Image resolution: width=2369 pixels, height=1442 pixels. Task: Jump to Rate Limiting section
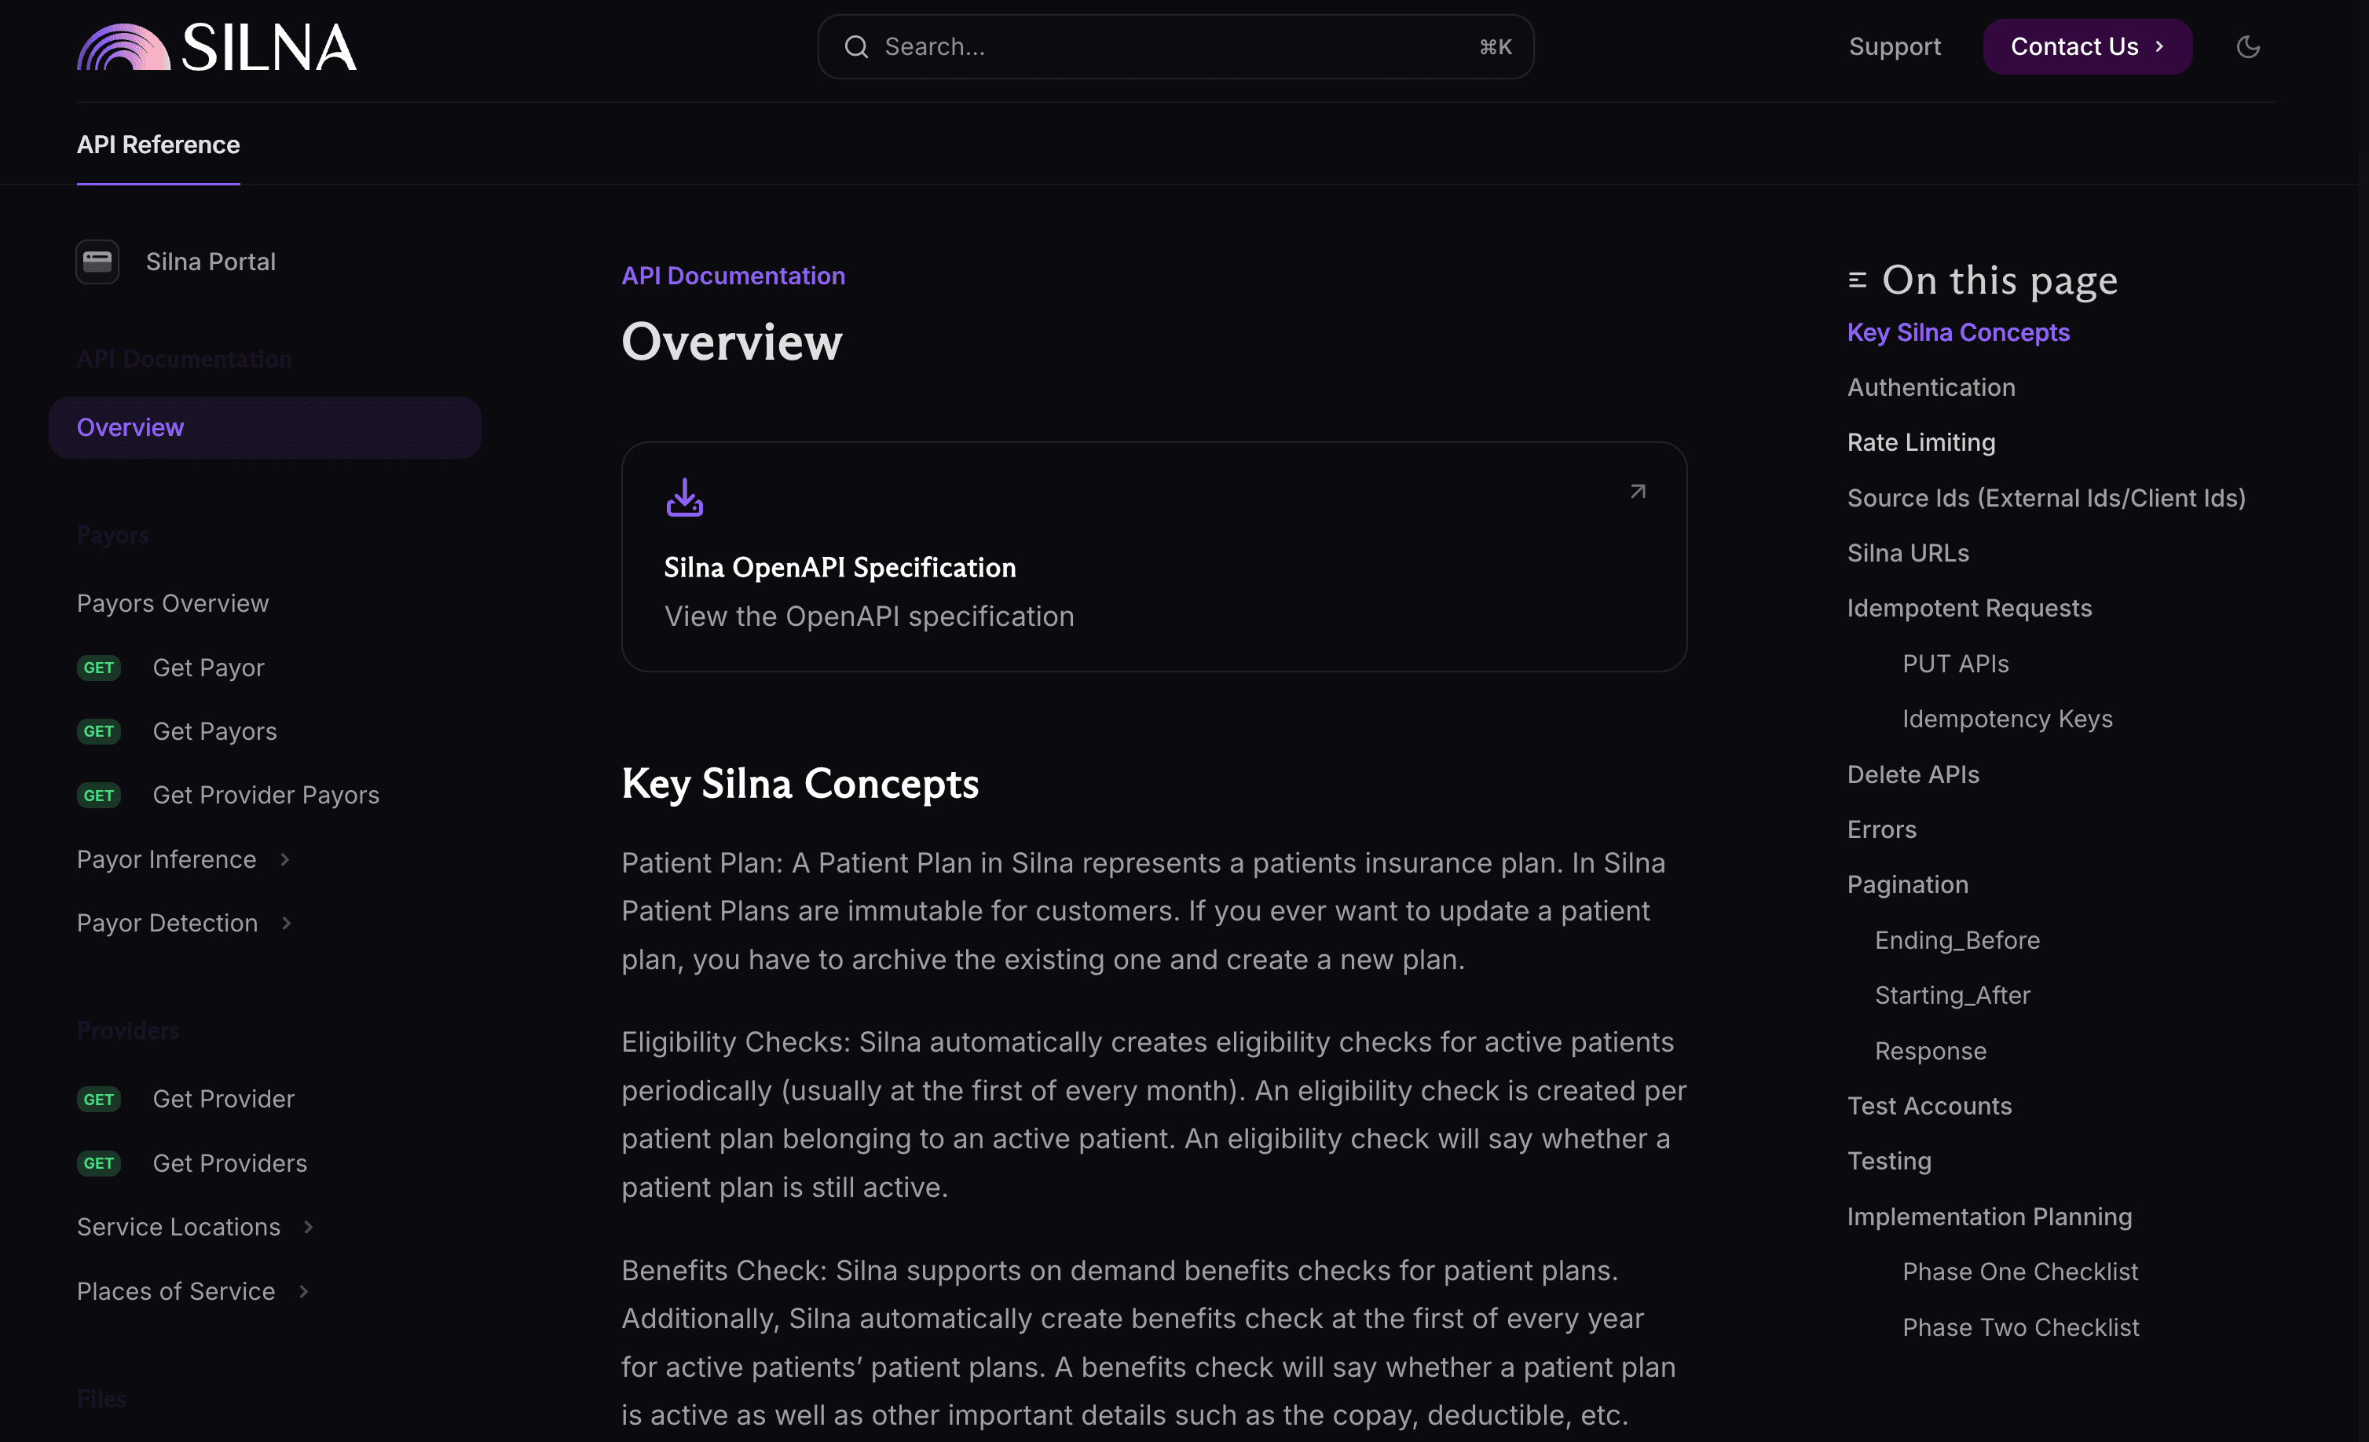[x=1921, y=442]
